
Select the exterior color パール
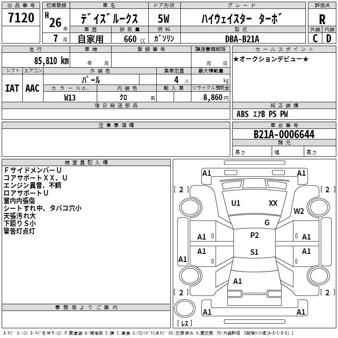[x=91, y=80]
